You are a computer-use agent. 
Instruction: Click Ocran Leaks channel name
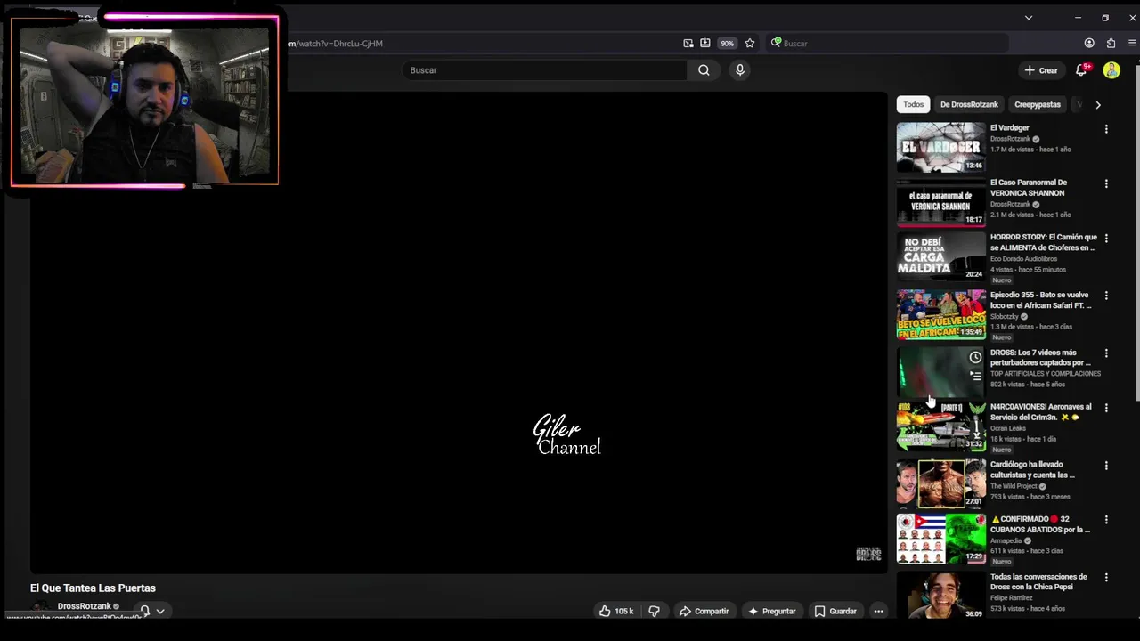click(1008, 428)
